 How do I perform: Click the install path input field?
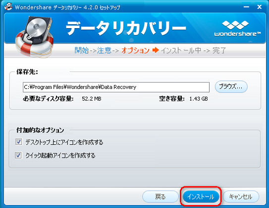[x=116, y=87]
